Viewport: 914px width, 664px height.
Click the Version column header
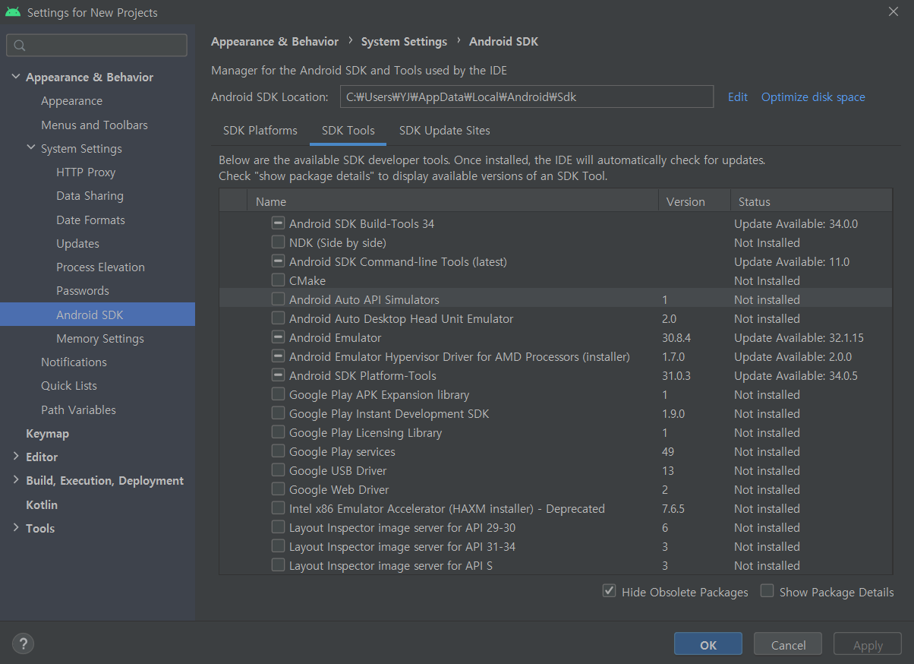[x=694, y=201]
